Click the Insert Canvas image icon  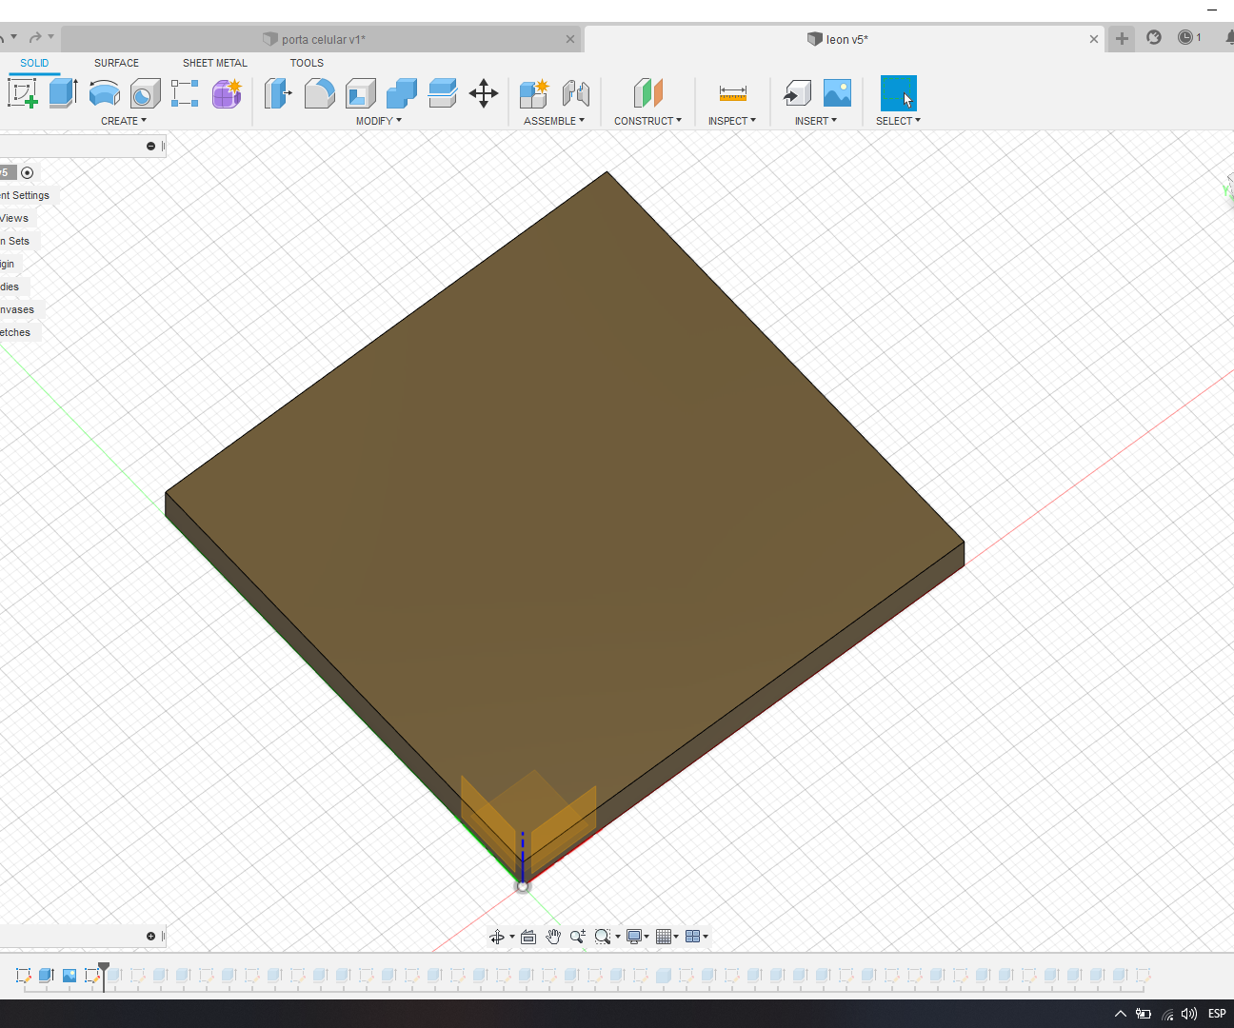pos(837,93)
